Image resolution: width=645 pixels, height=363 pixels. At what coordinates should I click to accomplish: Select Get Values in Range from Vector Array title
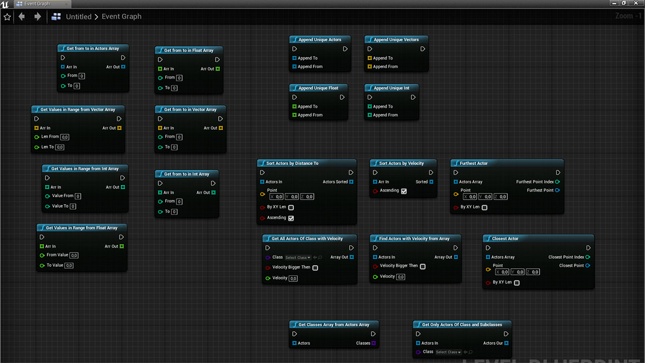(x=78, y=109)
